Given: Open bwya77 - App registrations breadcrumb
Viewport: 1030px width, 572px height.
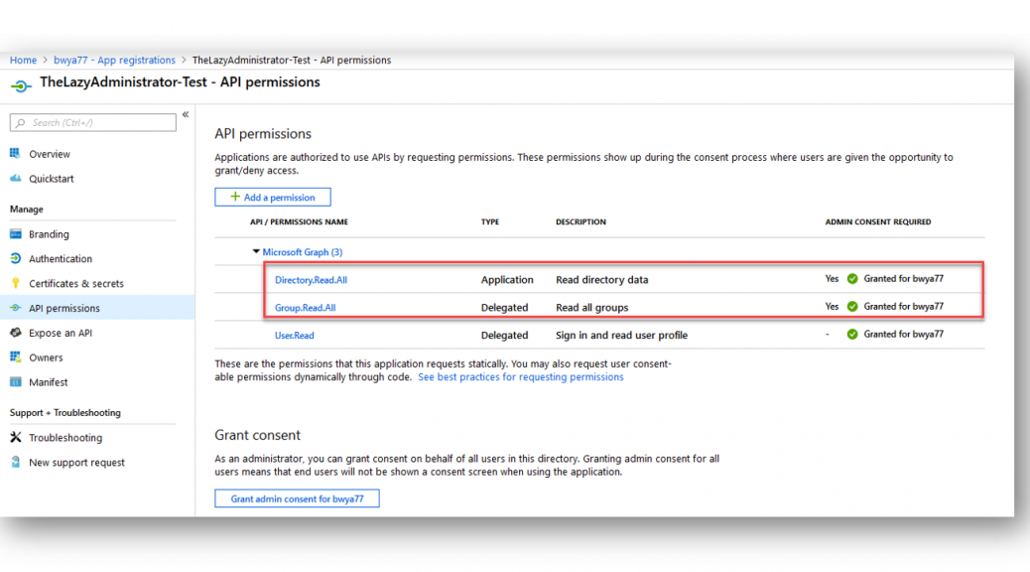Looking at the screenshot, I should tap(114, 60).
